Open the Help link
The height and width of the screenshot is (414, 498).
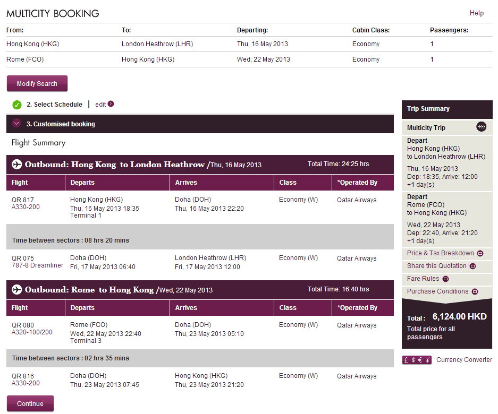476,13
